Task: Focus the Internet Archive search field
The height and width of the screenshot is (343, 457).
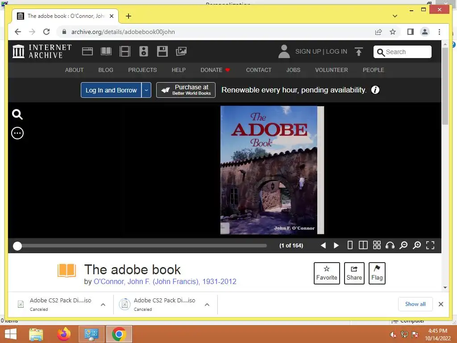Action: click(403, 52)
